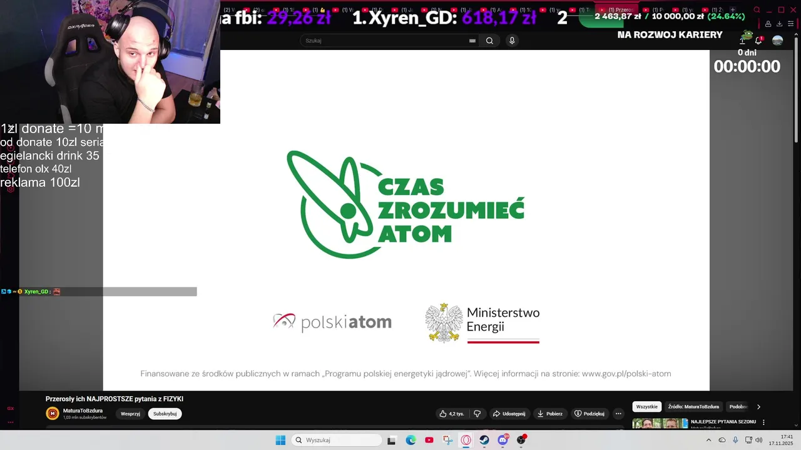Screen dimensions: 801x450
Task: Select Źródło: MaturaToBzdura filter chip
Action: click(693, 407)
